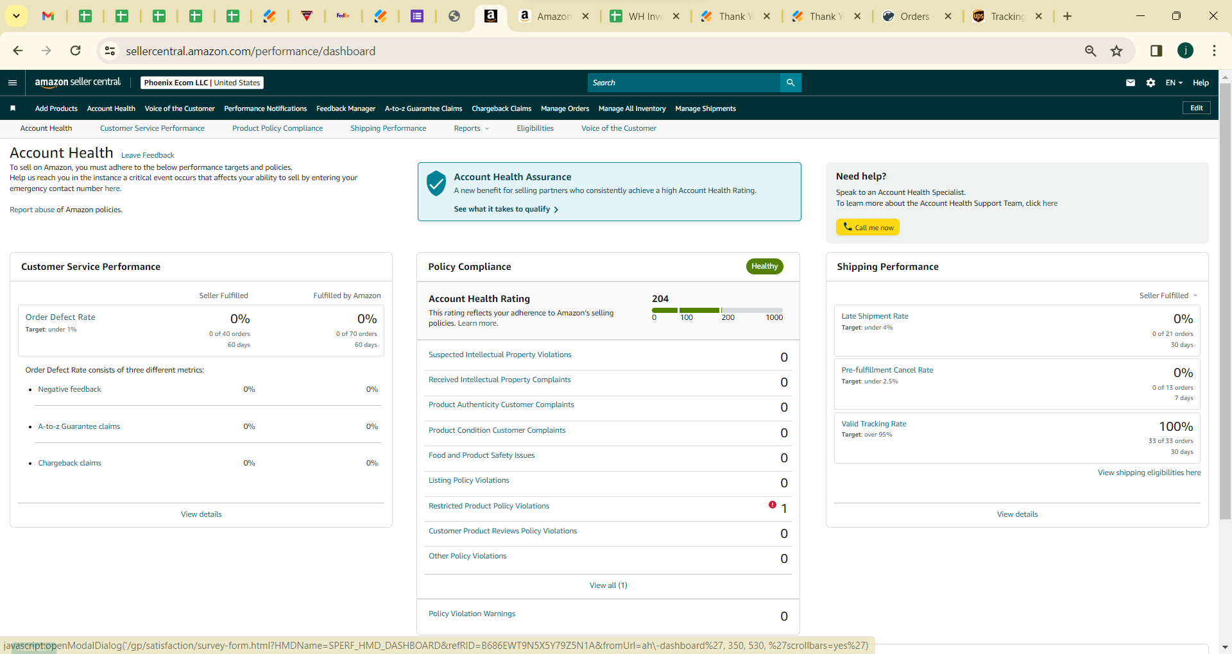This screenshot has width=1232, height=654.
Task: Click the Help link in header
Action: (x=1201, y=83)
